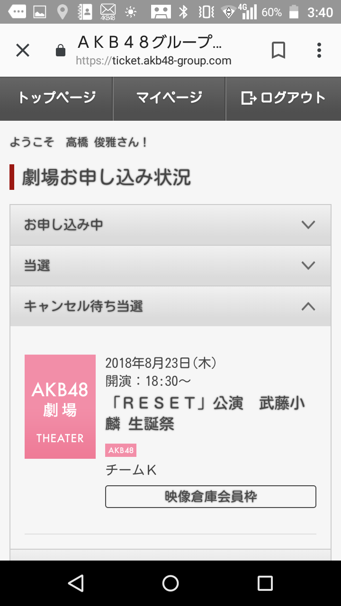
Task: Open the recent apps overview
Action: coord(265,583)
